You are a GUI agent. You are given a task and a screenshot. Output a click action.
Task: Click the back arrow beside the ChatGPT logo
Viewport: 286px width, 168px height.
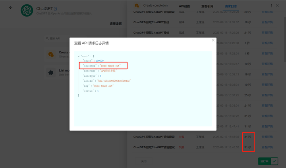click(11, 8)
